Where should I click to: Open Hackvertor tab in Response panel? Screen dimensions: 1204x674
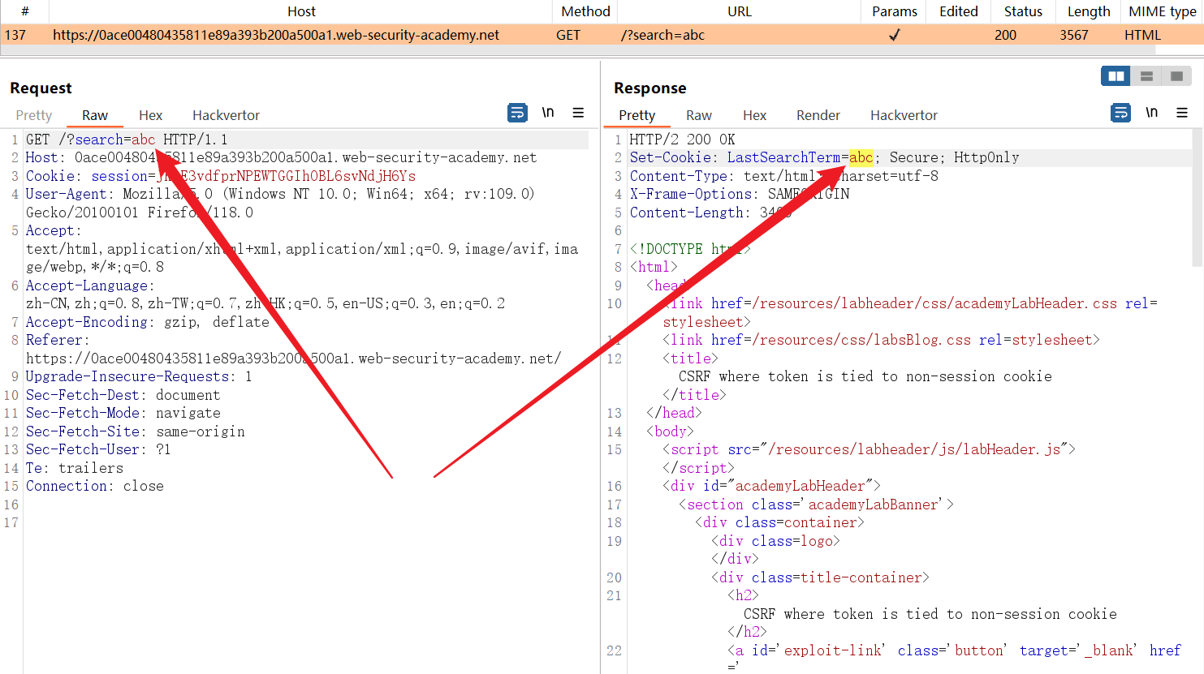pyautogui.click(x=904, y=115)
